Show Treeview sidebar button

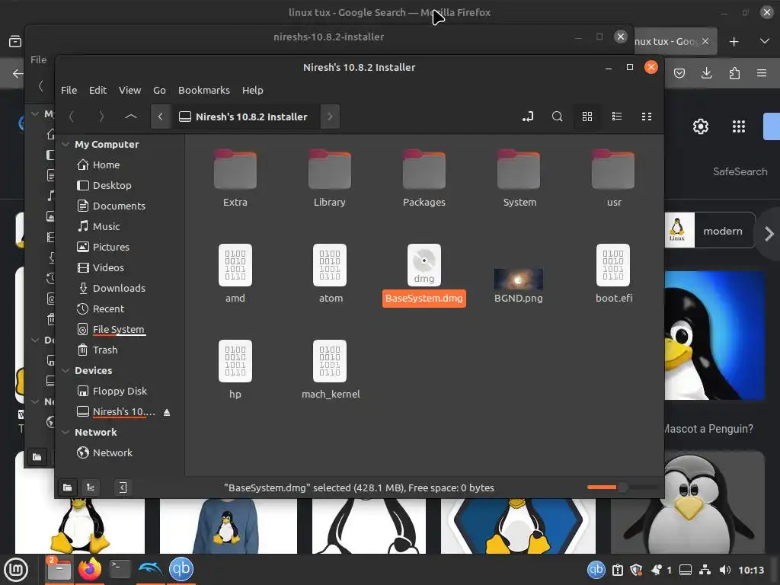pos(91,487)
